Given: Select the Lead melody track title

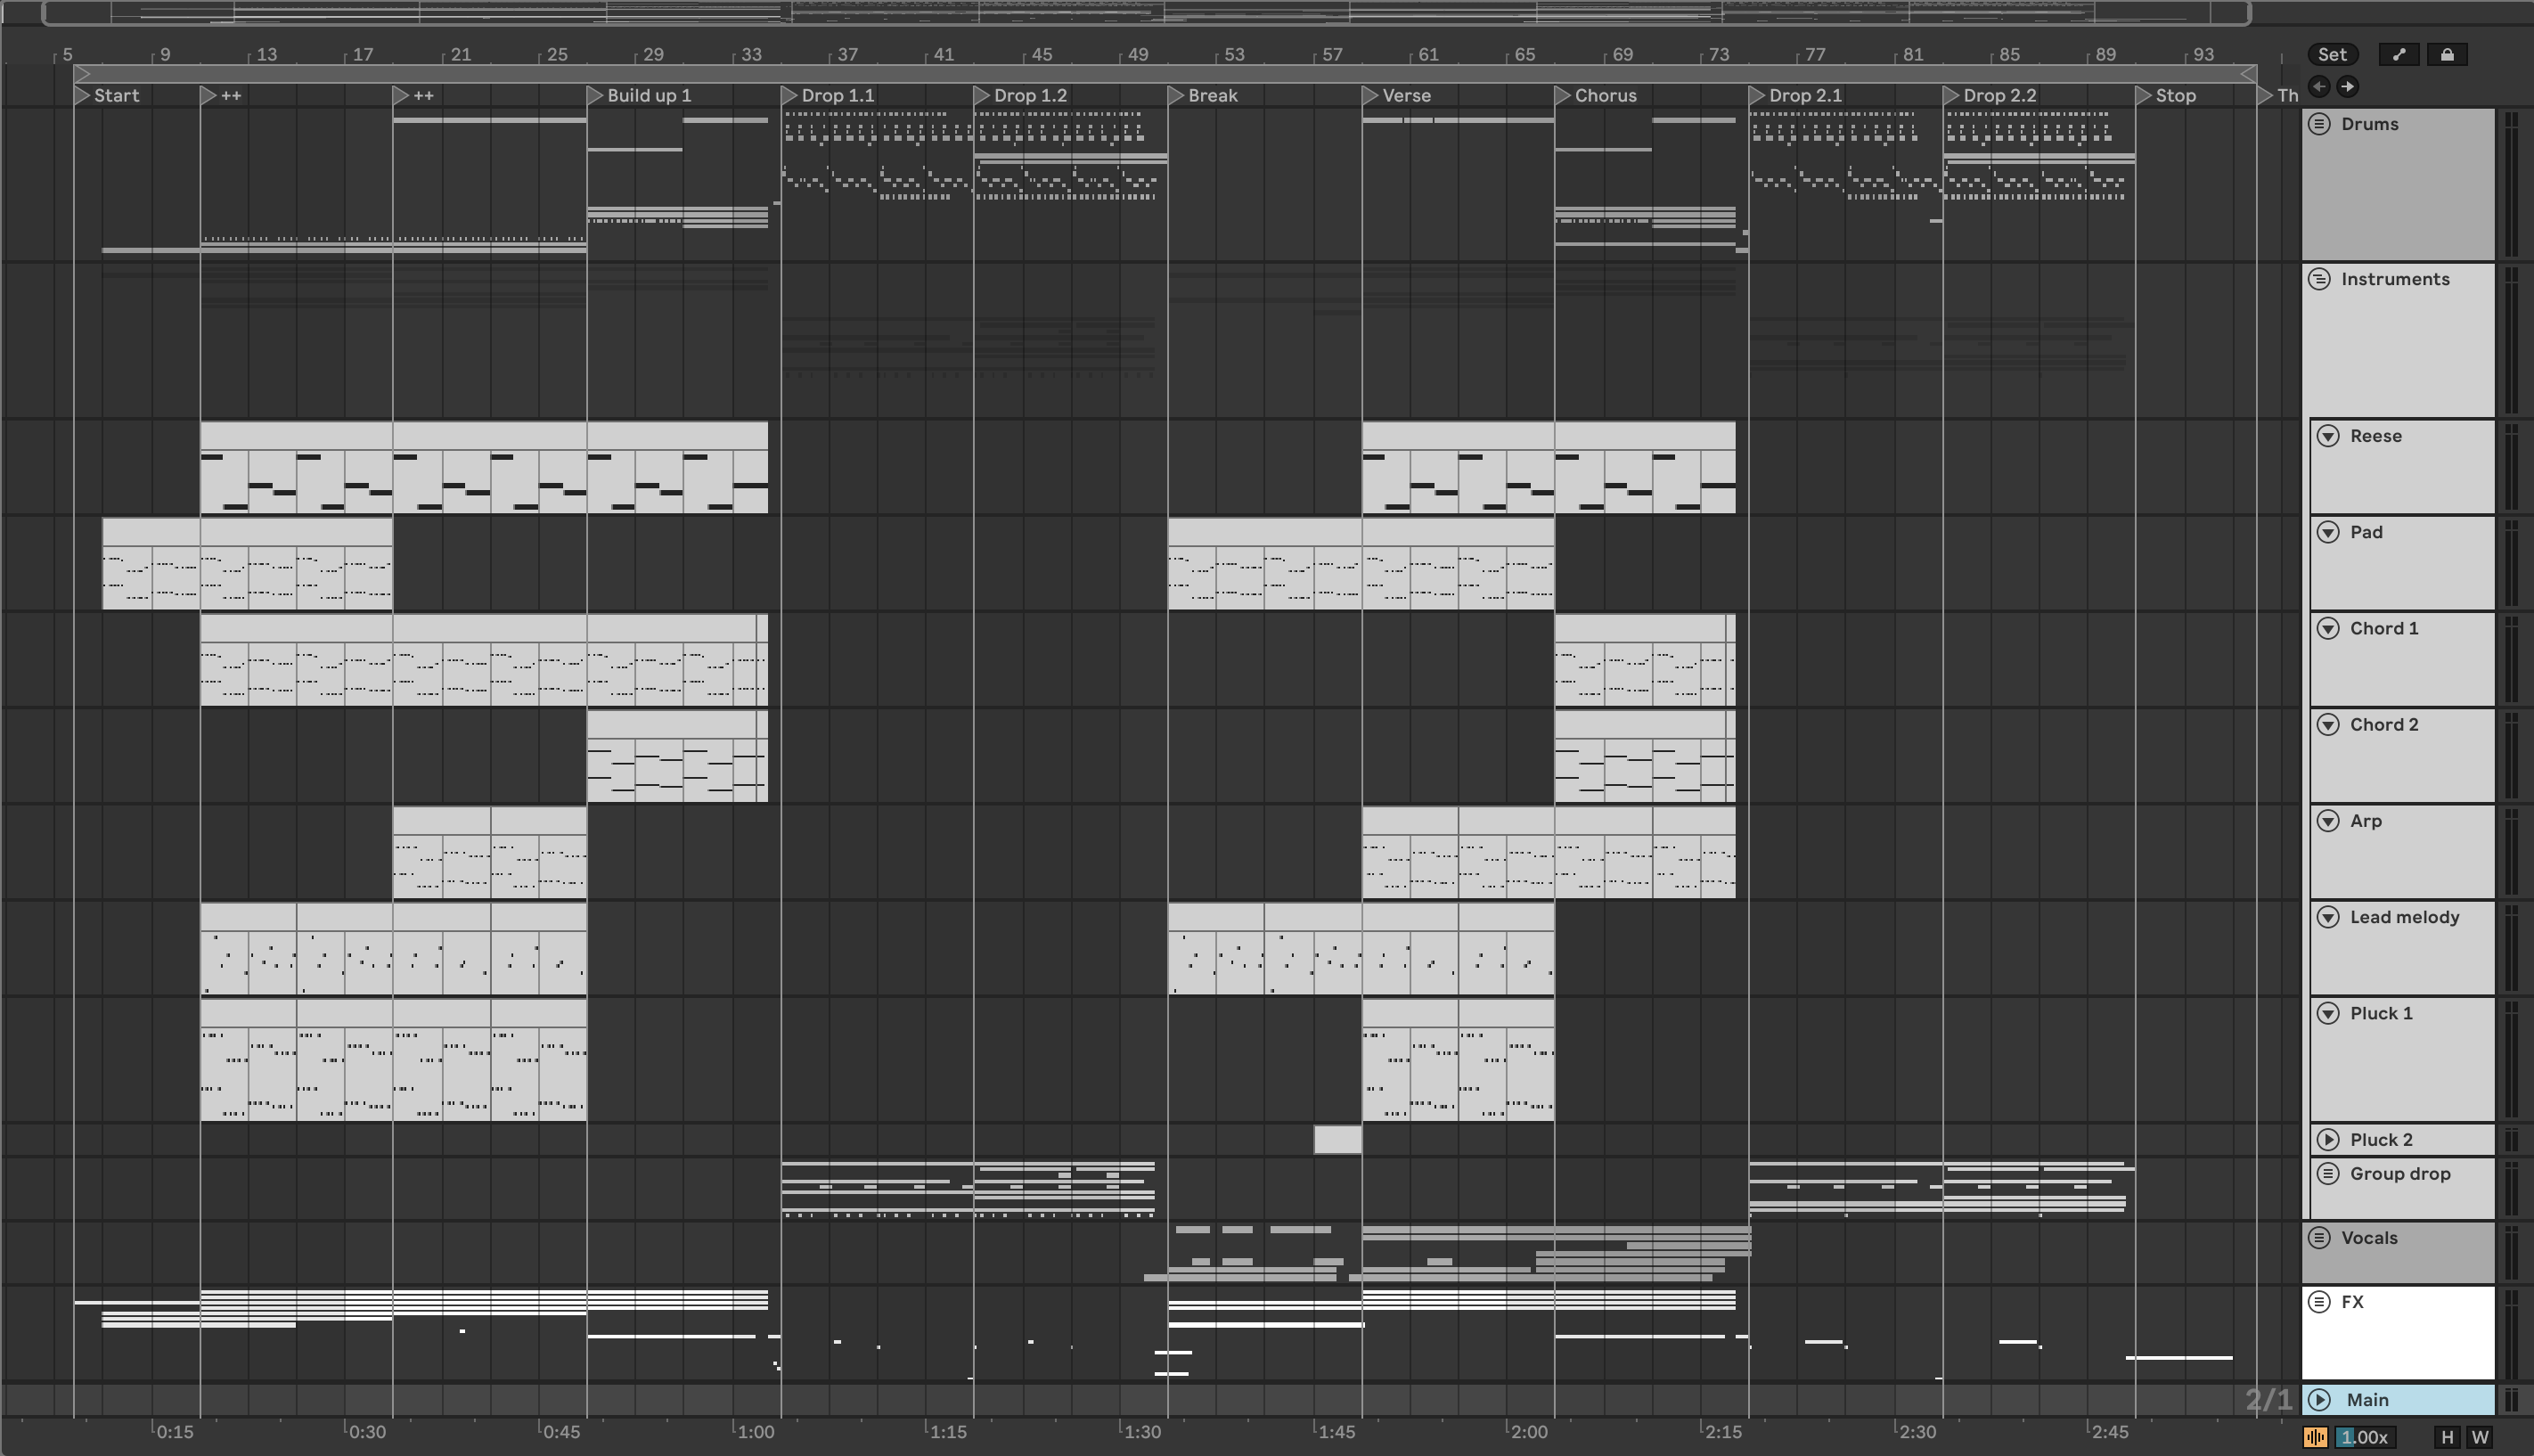Looking at the screenshot, I should (2404, 917).
